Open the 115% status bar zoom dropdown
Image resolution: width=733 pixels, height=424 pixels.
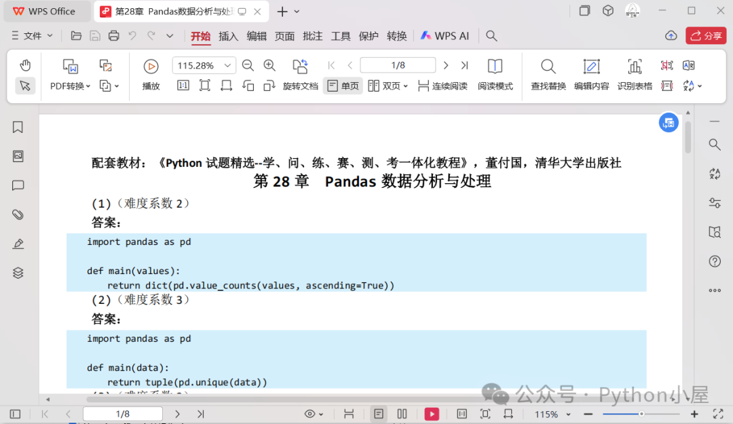point(569,415)
